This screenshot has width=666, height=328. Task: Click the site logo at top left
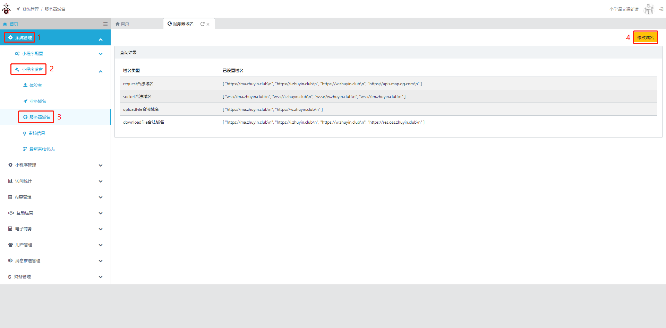[6, 9]
